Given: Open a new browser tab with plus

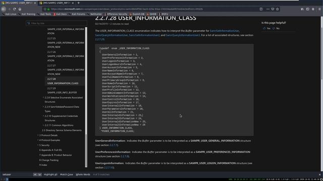Looking at the screenshot, I should pyautogui.click(x=79, y=3).
